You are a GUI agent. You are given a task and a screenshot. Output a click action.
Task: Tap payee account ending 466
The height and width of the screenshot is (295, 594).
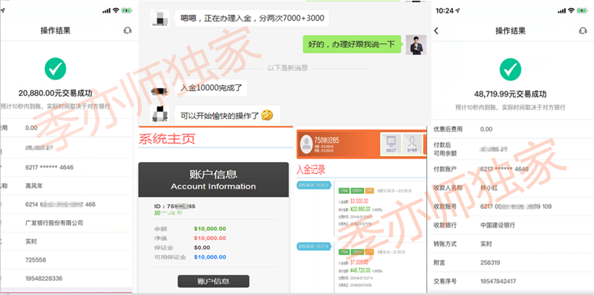[60, 204]
